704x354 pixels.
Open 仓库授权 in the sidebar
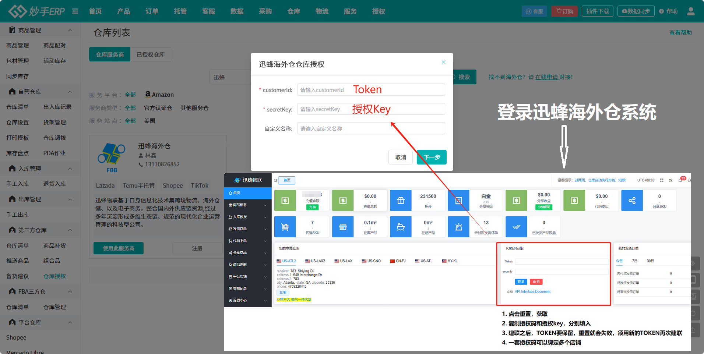tap(54, 276)
